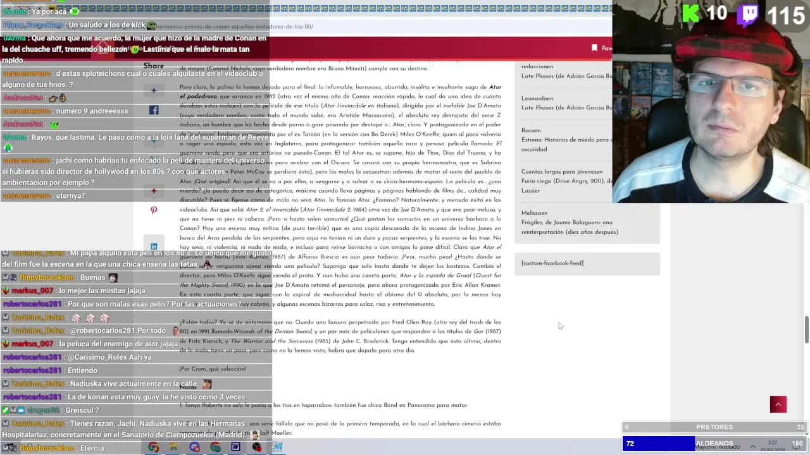Open Late Phases link under Leonardoen

566,108
